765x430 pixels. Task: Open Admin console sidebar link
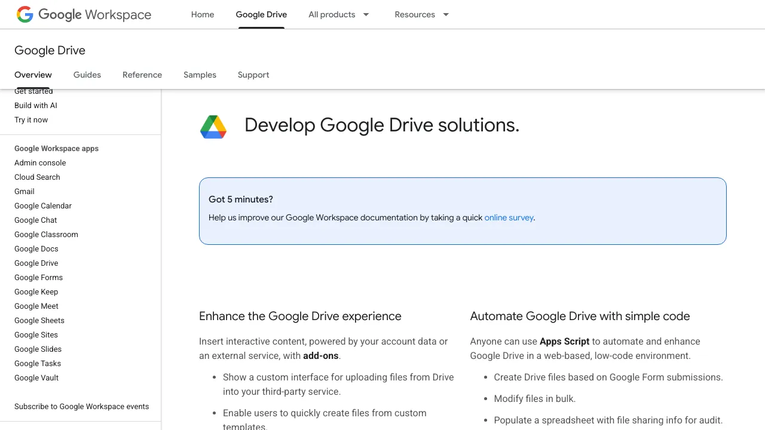(40, 162)
